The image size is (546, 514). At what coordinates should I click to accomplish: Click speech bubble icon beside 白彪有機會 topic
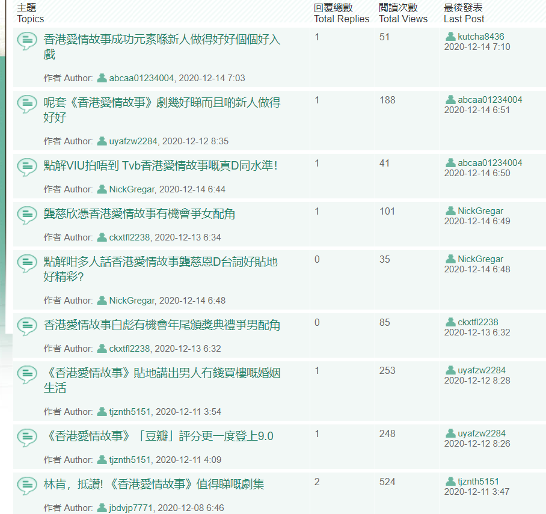(27, 326)
